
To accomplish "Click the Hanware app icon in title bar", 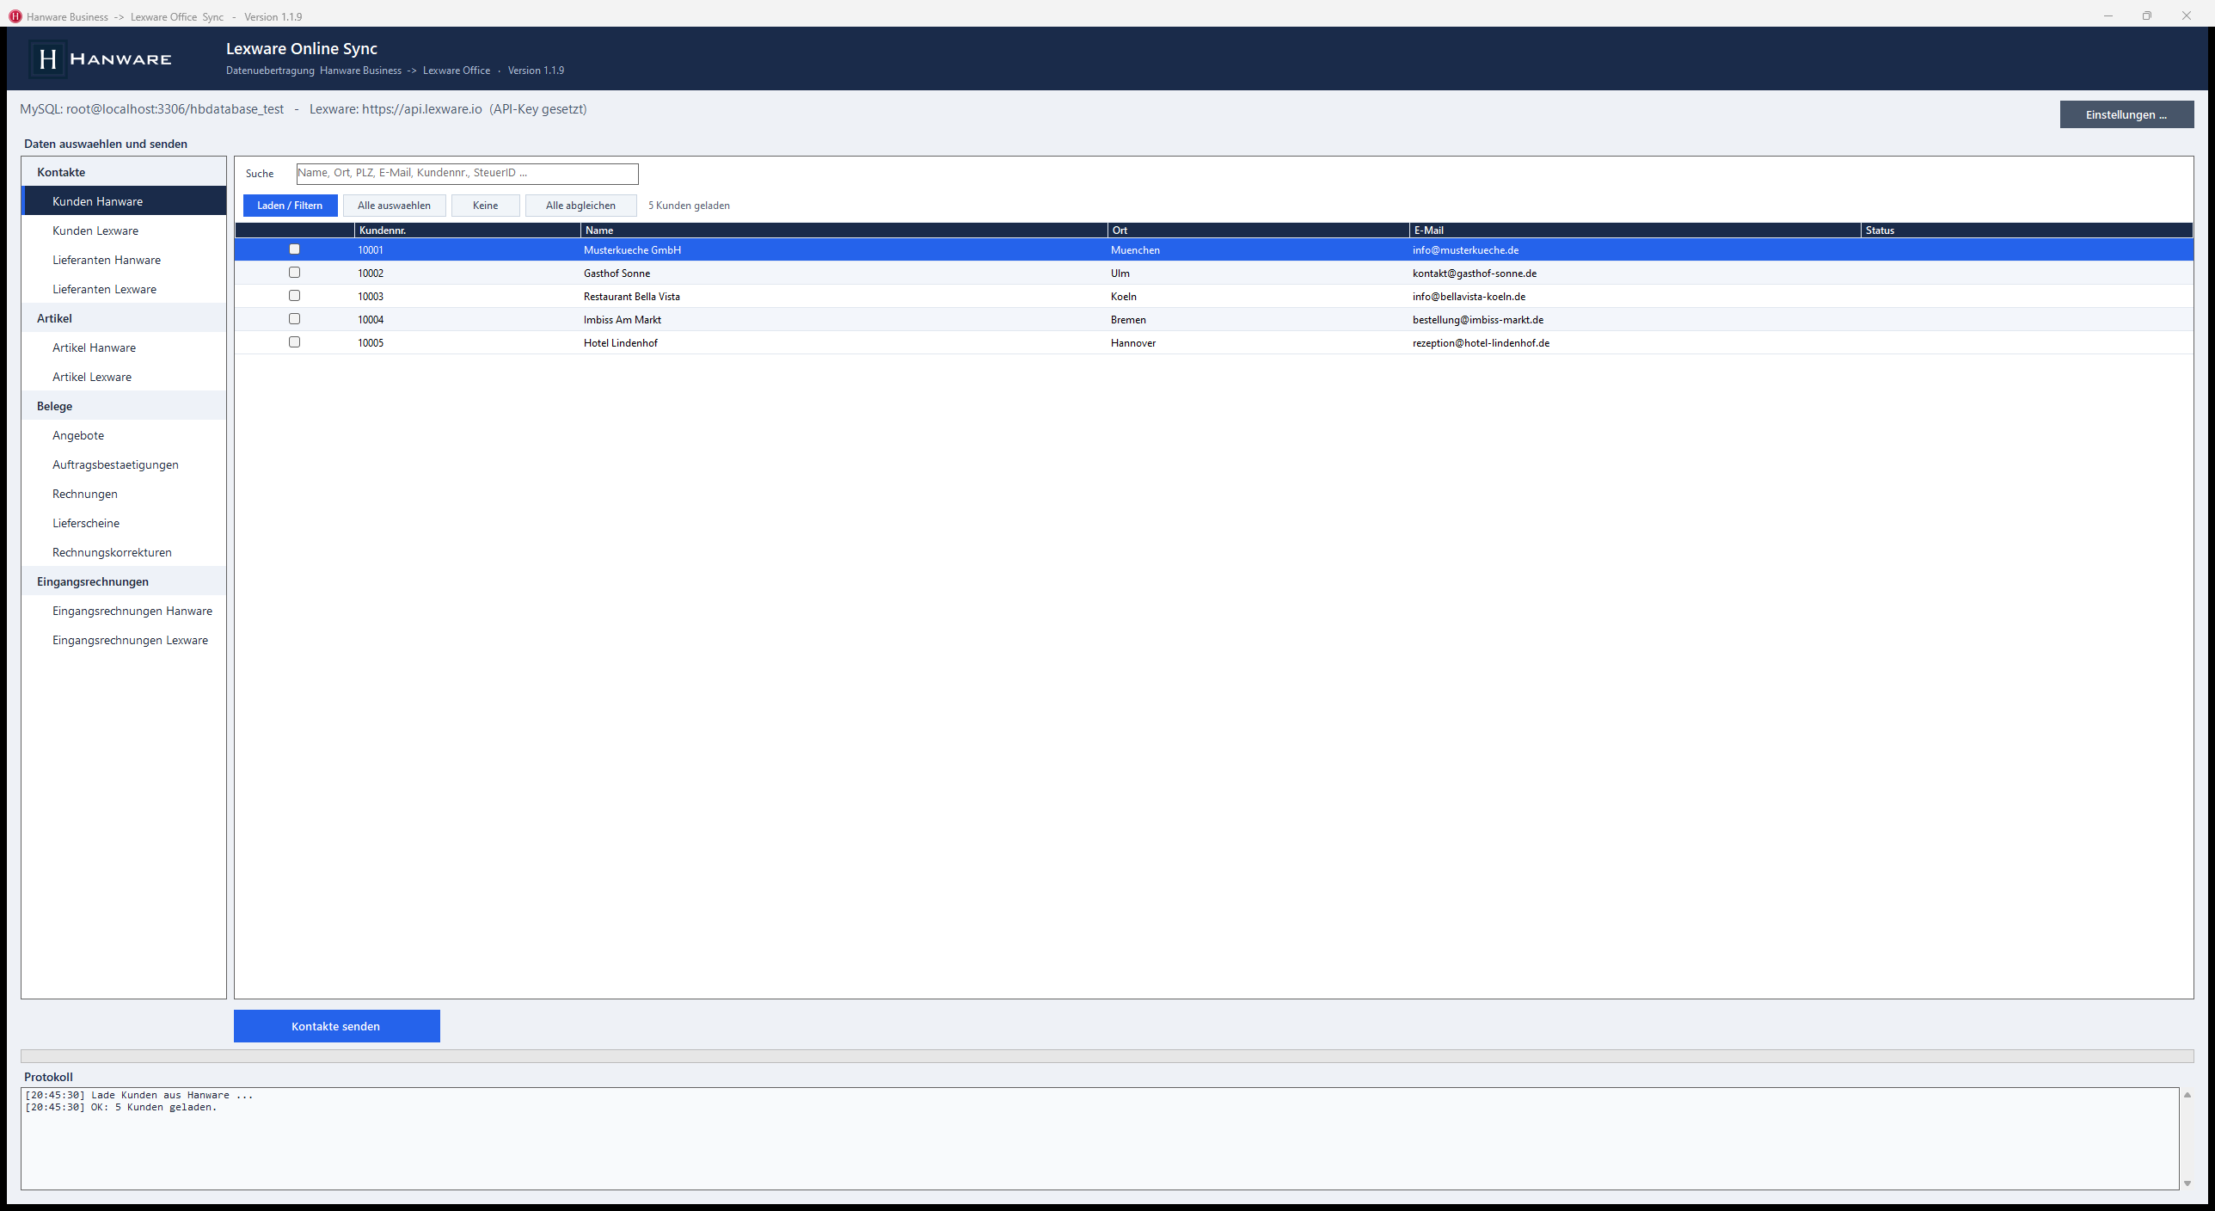I will [15, 16].
